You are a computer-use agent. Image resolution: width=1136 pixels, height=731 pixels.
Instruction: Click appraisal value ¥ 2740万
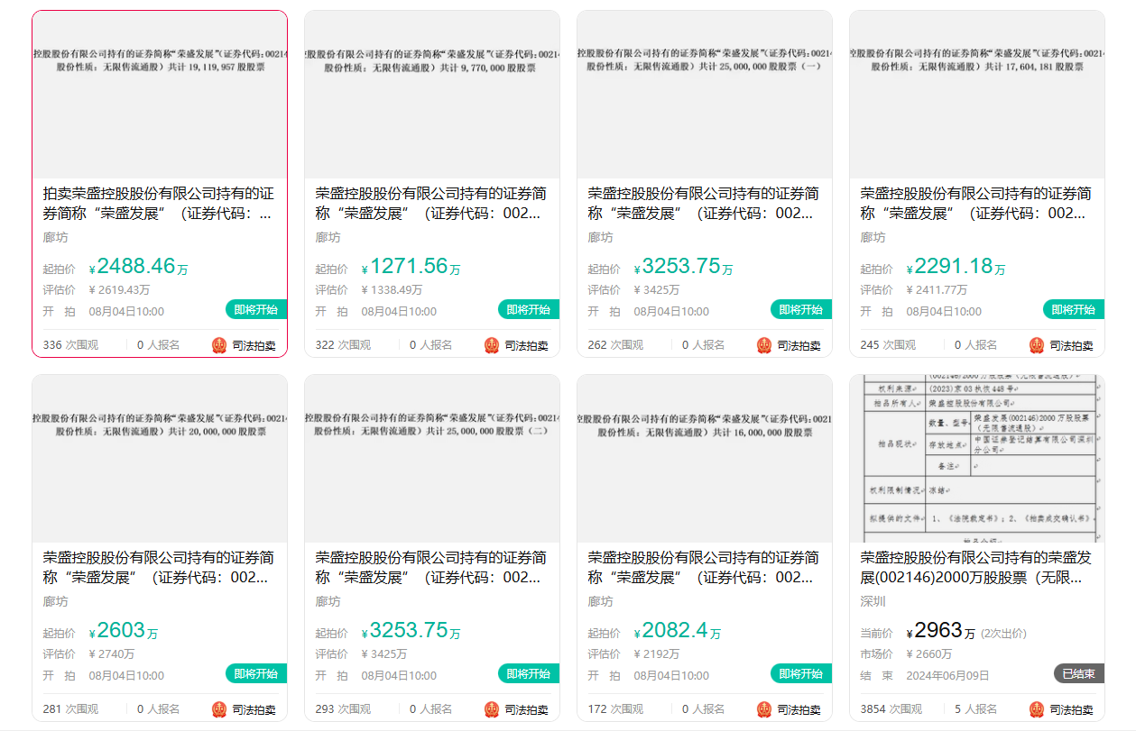[112, 654]
